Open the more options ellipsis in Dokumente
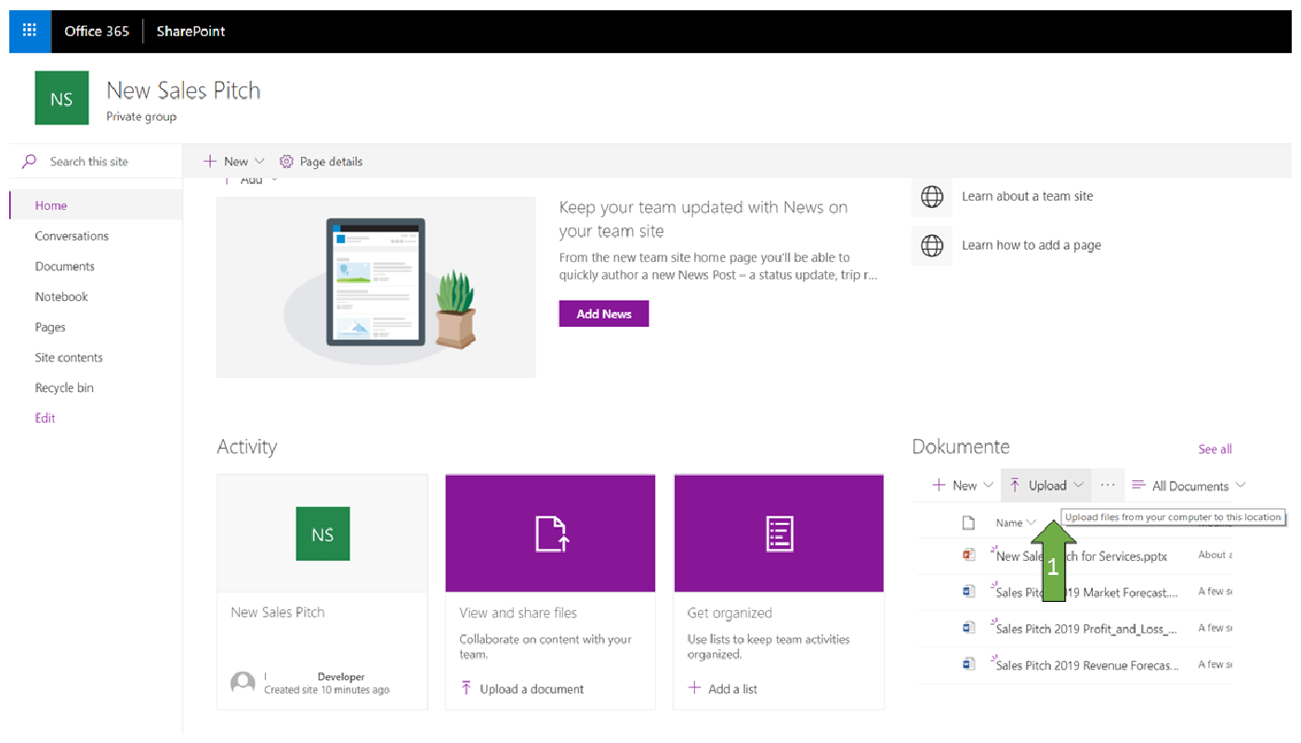Viewport: 1301px width, 743px height. coord(1108,485)
